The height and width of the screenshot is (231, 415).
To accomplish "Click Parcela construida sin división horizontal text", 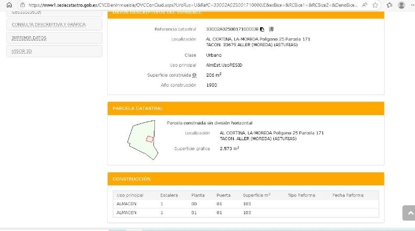I will pos(210,123).
